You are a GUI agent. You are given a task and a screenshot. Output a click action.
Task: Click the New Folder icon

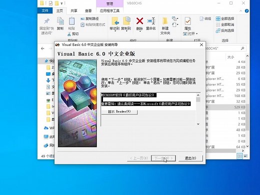coord(165,21)
